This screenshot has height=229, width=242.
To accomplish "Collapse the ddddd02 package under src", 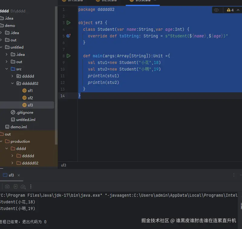I will pos(12,83).
